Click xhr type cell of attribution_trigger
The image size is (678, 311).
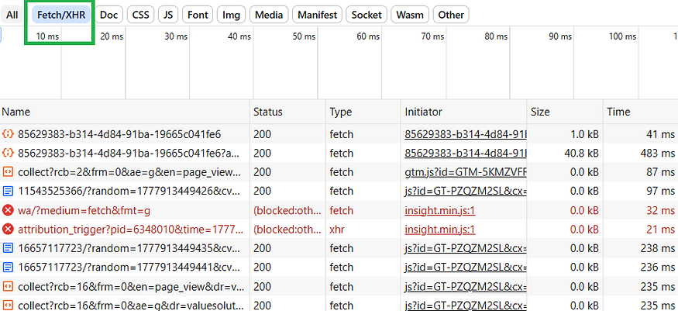(363, 230)
